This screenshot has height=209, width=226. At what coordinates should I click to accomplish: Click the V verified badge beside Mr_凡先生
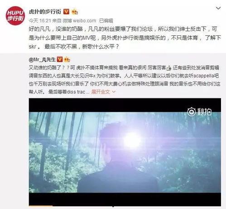point(60,59)
